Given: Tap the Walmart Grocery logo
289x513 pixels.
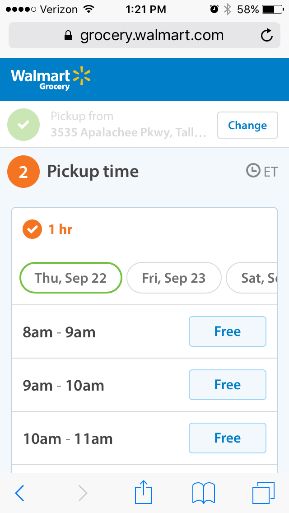Looking at the screenshot, I should click(51, 79).
